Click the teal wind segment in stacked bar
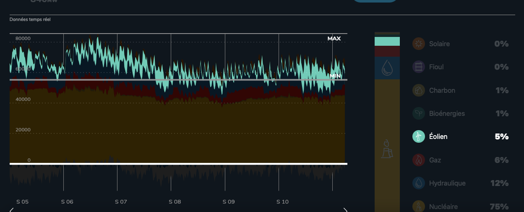This screenshot has height=212, width=524. point(387,41)
